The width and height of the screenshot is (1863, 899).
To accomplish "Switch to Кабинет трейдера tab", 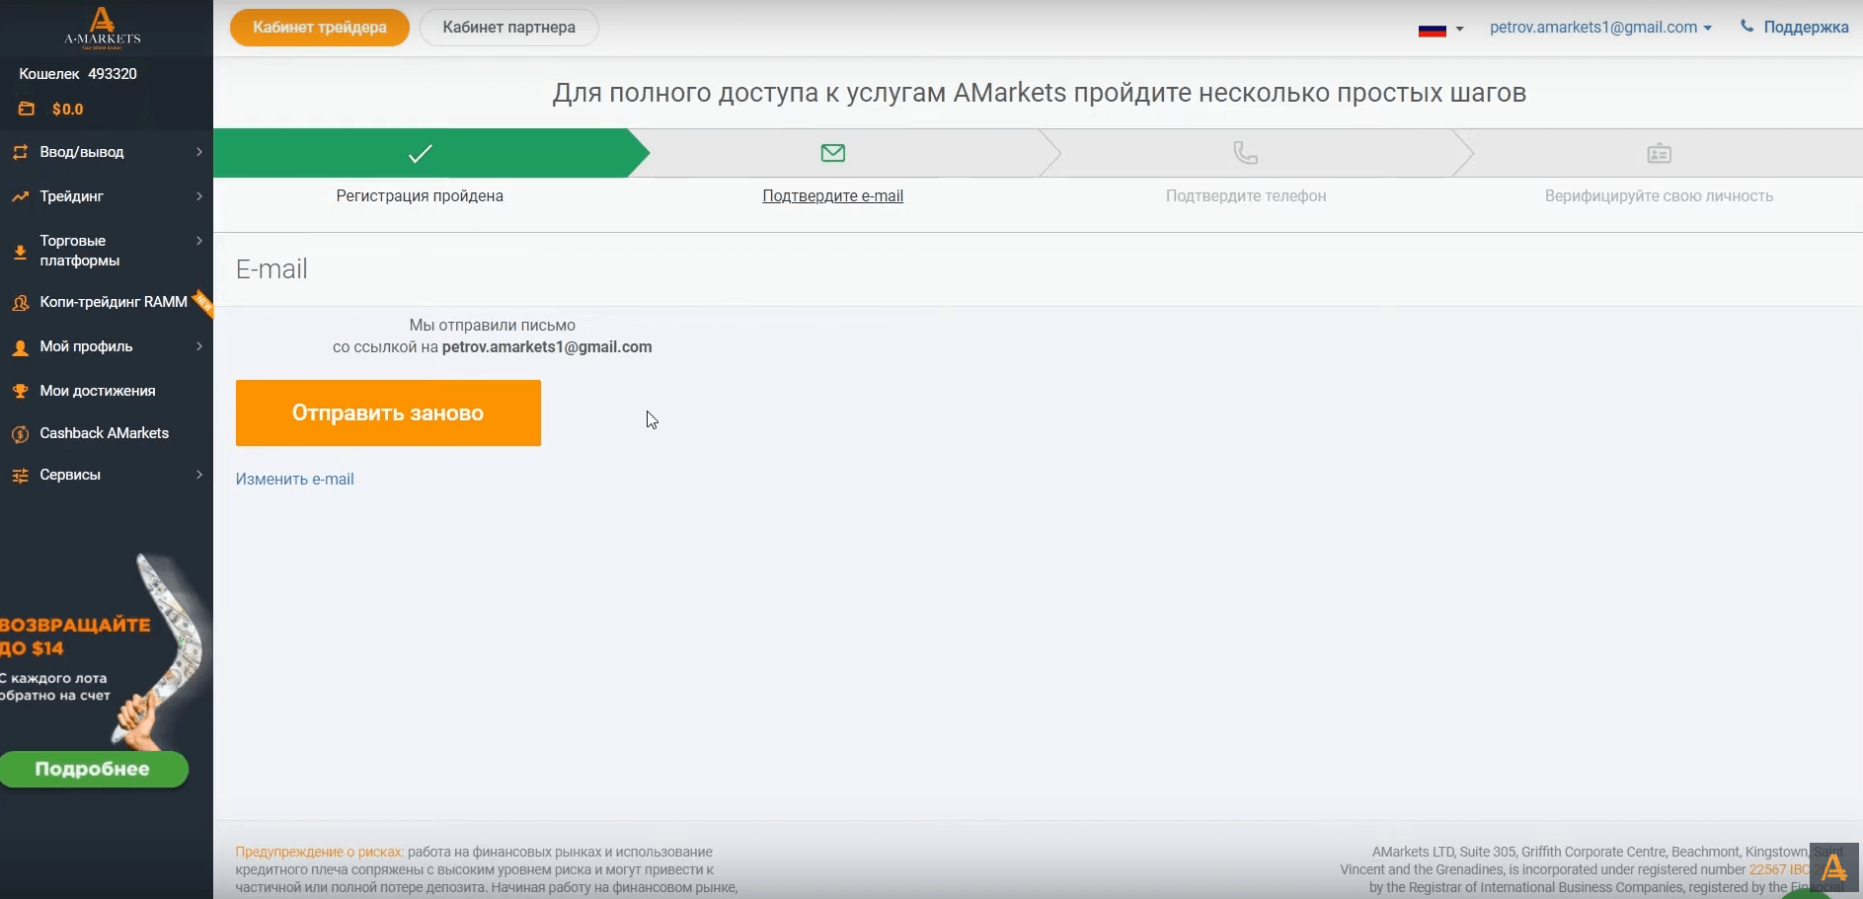I will point(320,28).
